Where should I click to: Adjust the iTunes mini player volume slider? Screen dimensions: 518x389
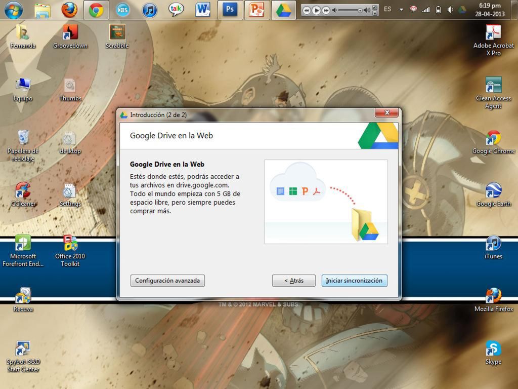coord(351,11)
